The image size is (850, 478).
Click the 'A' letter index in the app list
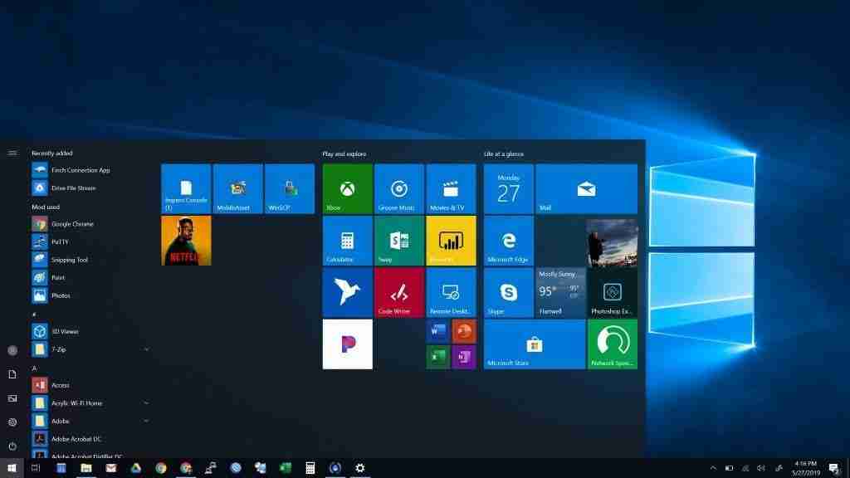point(34,368)
